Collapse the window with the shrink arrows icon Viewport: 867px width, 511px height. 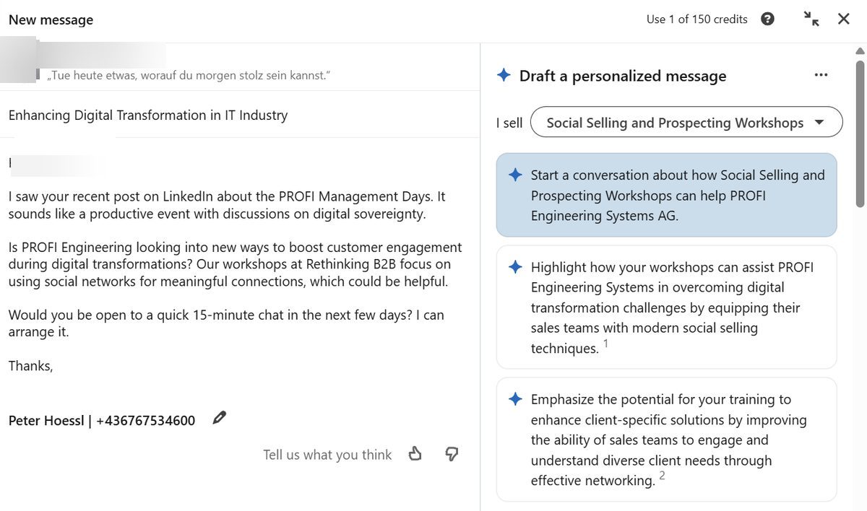pyautogui.click(x=811, y=19)
